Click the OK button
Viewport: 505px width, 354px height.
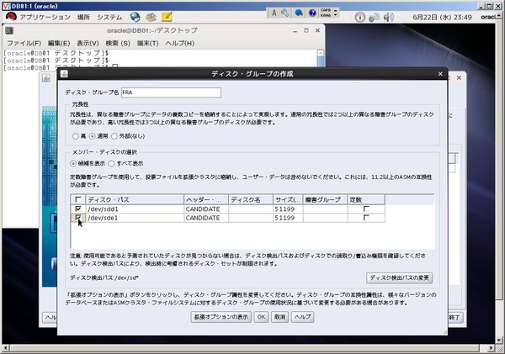click(x=261, y=317)
